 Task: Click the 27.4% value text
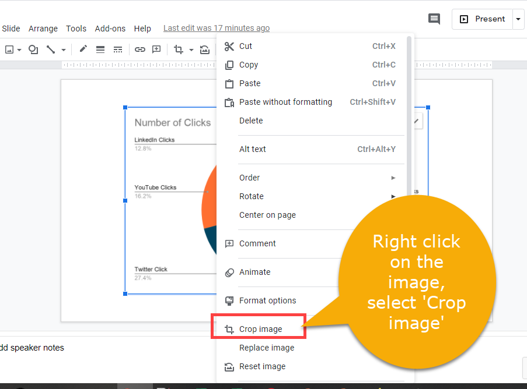click(x=143, y=278)
